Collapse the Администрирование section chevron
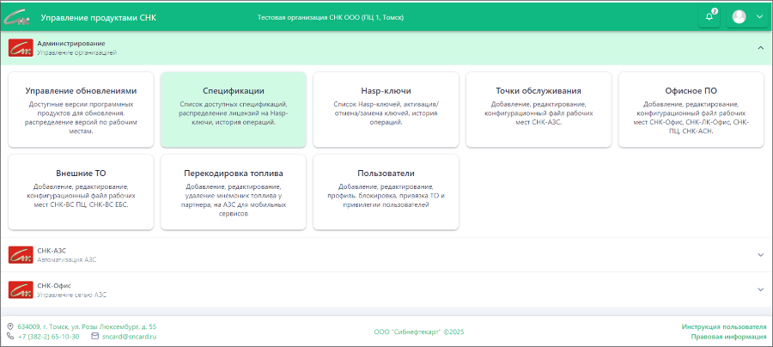This screenshot has height=347, width=773. (760, 48)
